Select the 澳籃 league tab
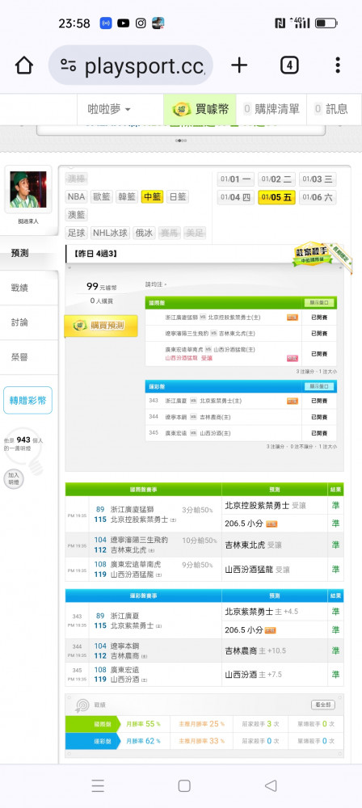The image size is (362, 808). [76, 215]
